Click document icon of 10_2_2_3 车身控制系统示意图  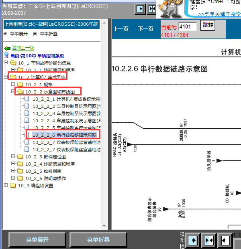point(27,113)
